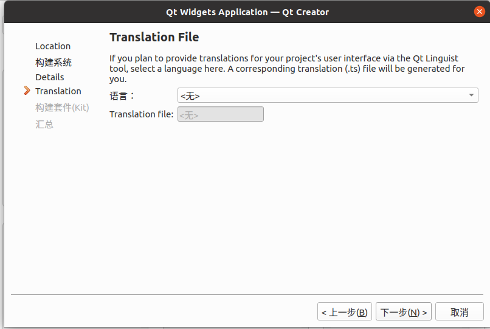Click the Translation file: label
Image resolution: width=490 pixels, height=329 pixels.
(141, 114)
